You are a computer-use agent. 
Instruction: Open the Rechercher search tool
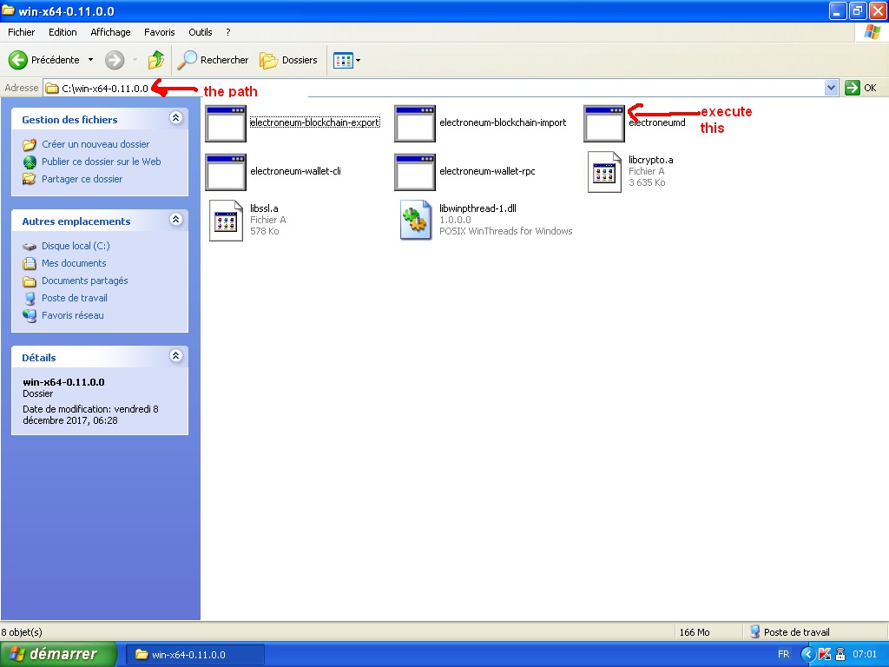tap(214, 60)
